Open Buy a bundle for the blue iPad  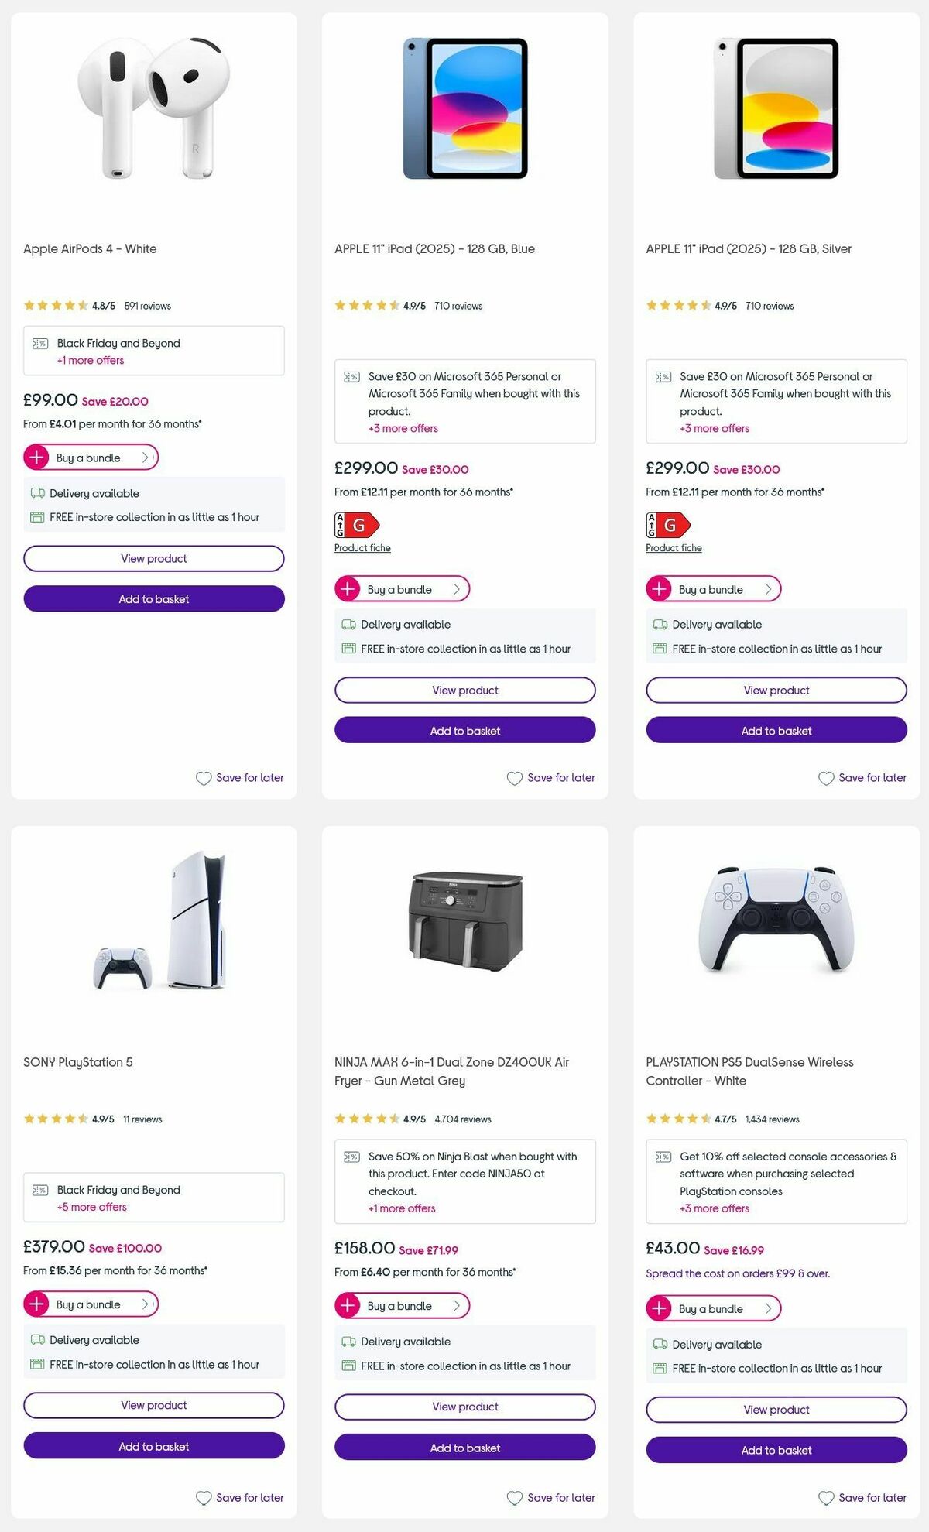[x=403, y=589]
